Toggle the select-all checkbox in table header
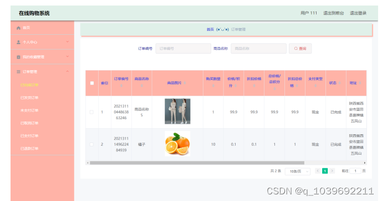The image size is (382, 201). 92,83
